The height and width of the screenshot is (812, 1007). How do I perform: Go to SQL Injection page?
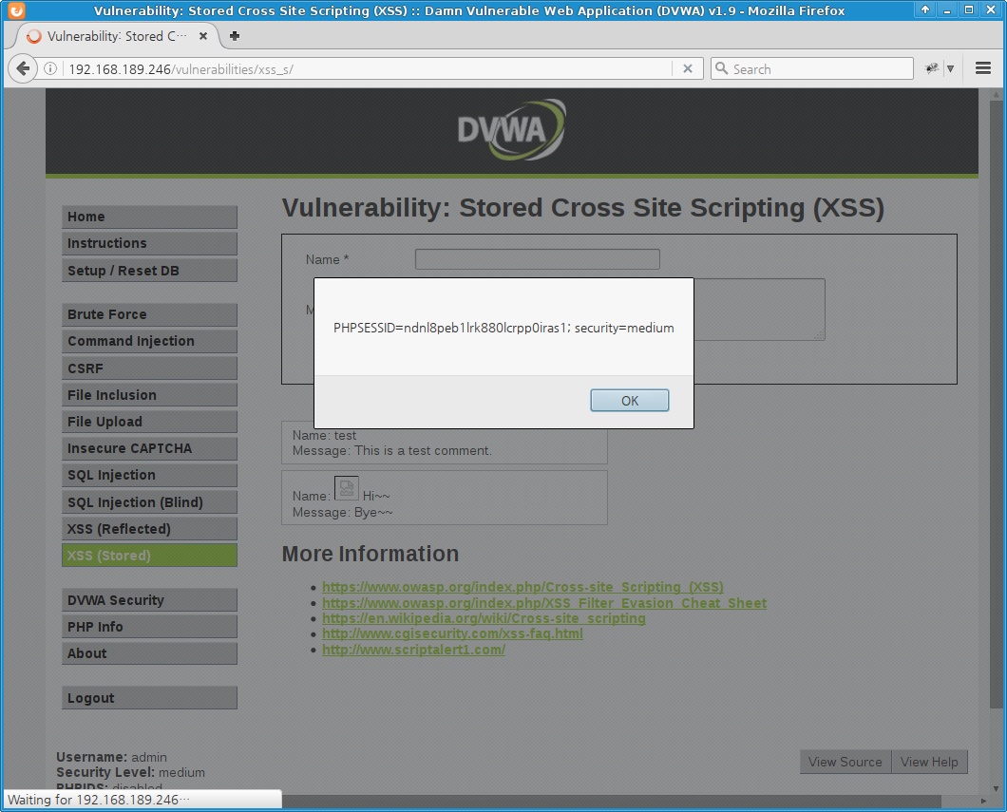click(150, 475)
